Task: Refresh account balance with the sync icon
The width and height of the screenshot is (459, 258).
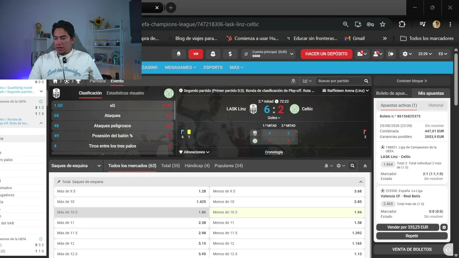Action: pyautogui.click(x=246, y=54)
